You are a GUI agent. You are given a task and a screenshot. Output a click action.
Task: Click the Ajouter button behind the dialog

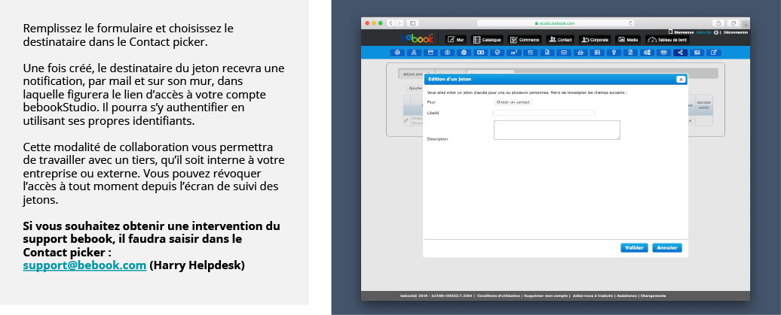tap(415, 88)
